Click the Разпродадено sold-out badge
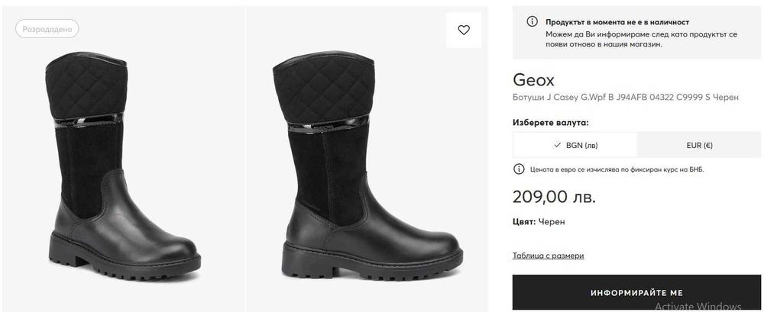Image resolution: width=764 pixels, height=312 pixels. pos(47,29)
